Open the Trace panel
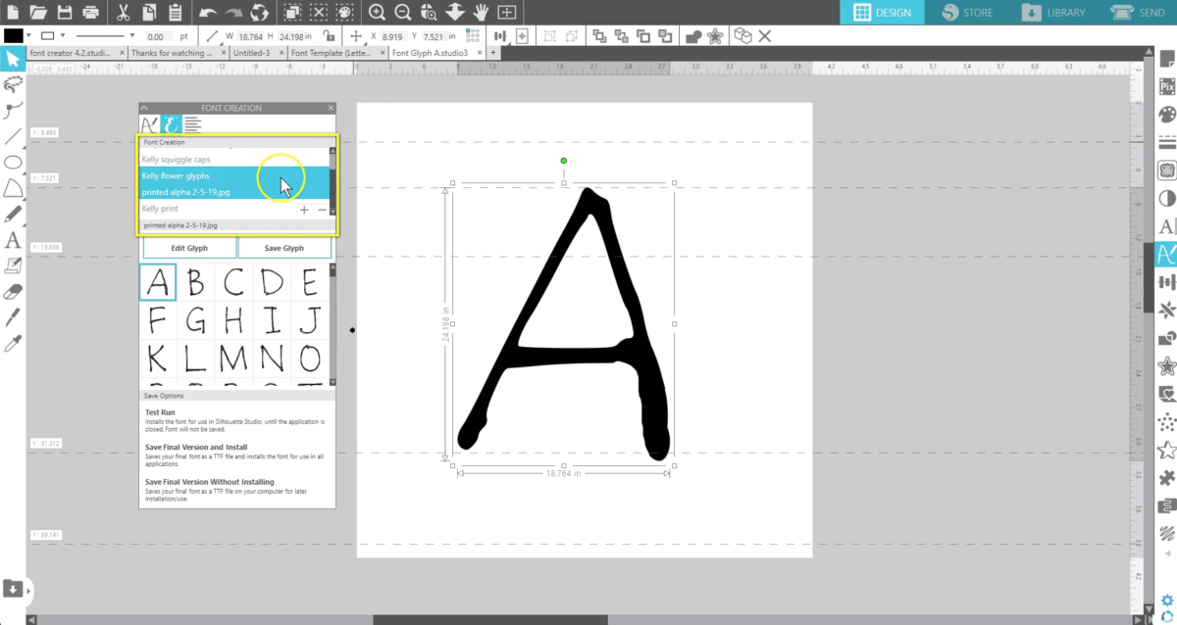 click(x=1167, y=170)
